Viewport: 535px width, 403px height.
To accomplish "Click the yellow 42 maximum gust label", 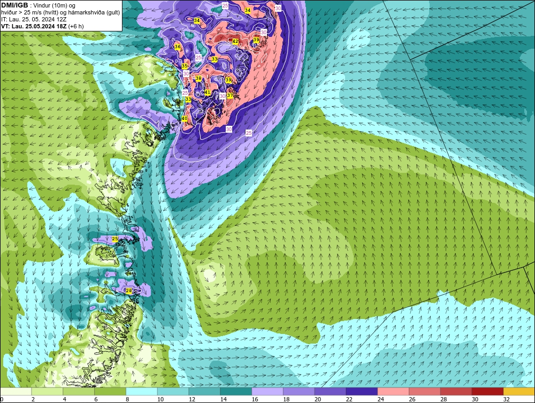I will tap(235, 41).
